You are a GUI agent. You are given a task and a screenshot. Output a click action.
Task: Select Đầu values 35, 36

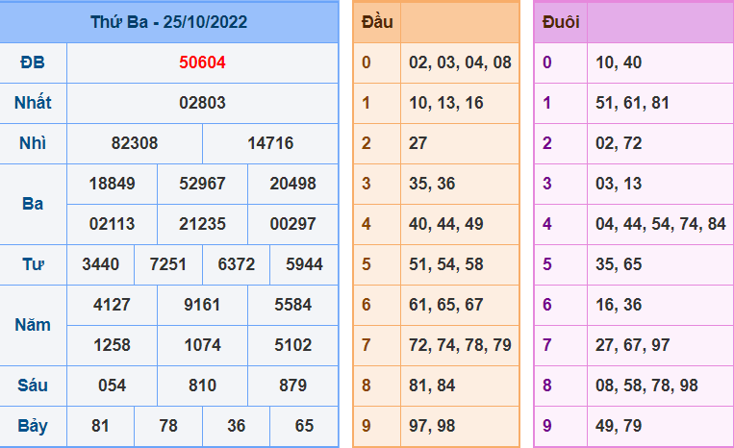(432, 184)
